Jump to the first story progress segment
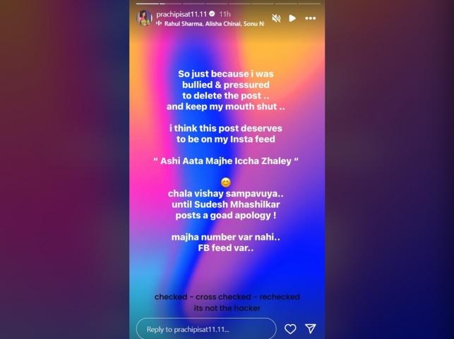The height and width of the screenshot is (339, 454). [148, 4]
